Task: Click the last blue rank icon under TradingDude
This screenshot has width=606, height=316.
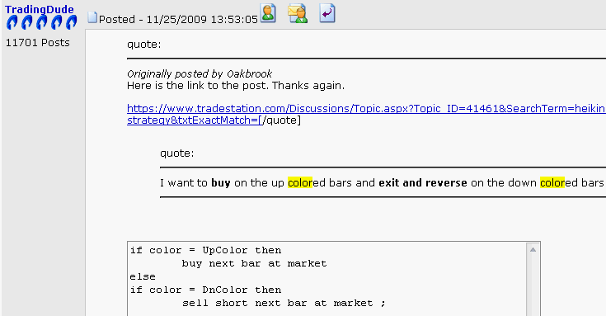Action: 71,22
